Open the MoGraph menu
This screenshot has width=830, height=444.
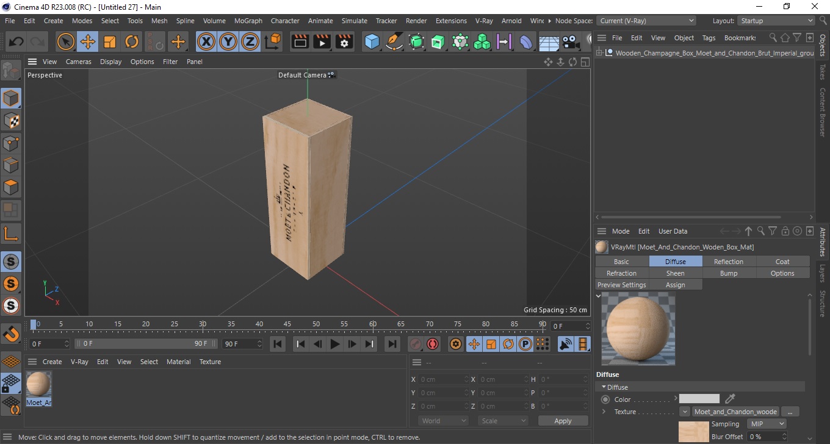tap(248, 21)
